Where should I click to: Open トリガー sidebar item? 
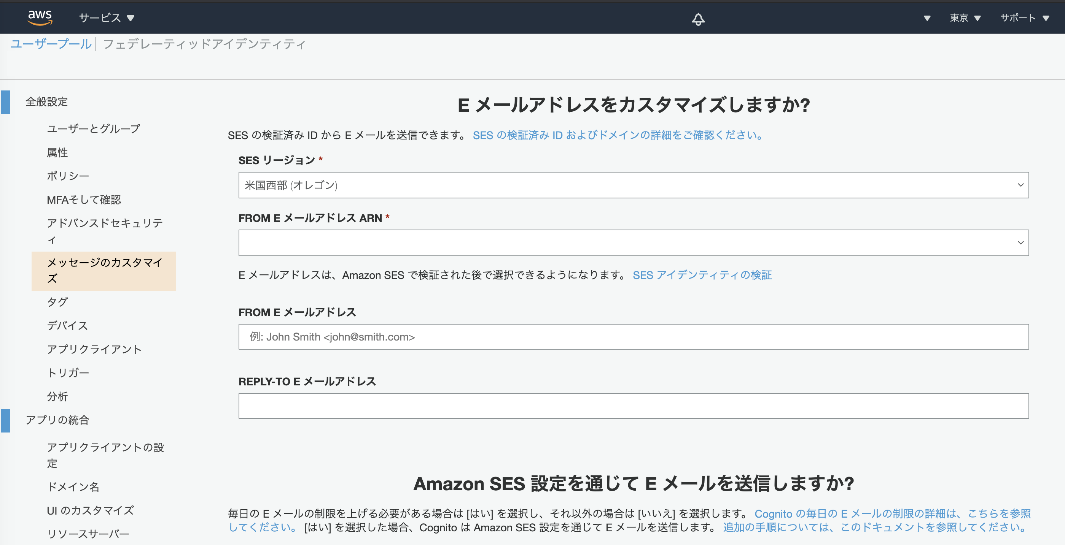tap(68, 373)
